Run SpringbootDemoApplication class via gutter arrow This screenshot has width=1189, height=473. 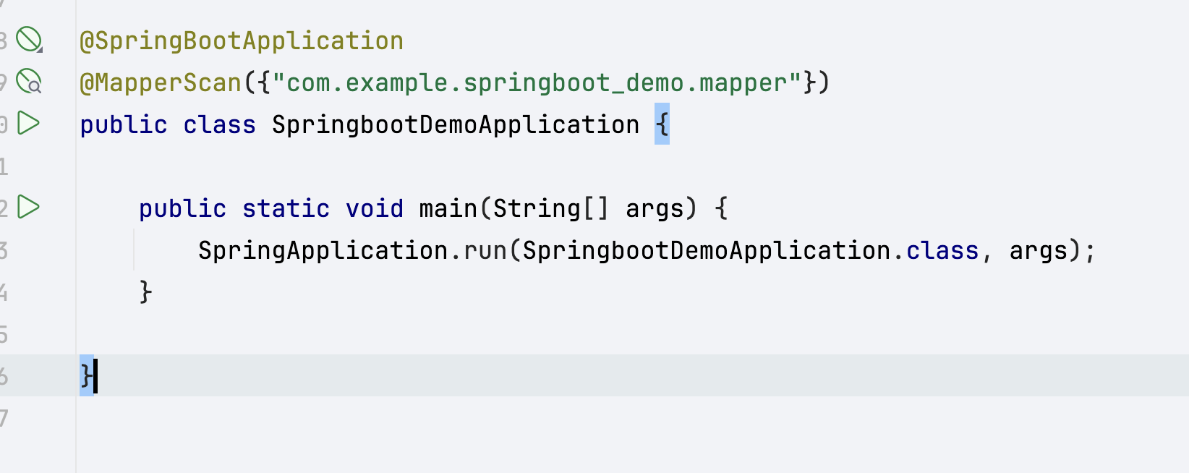click(28, 123)
